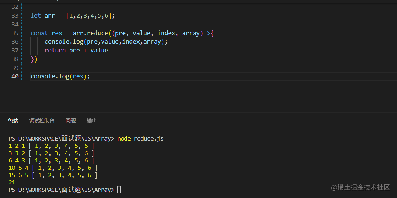Click terminal output line starting '10 5 4'
Image resolution: width=397 pixels, height=198 pixels.
pos(53,168)
